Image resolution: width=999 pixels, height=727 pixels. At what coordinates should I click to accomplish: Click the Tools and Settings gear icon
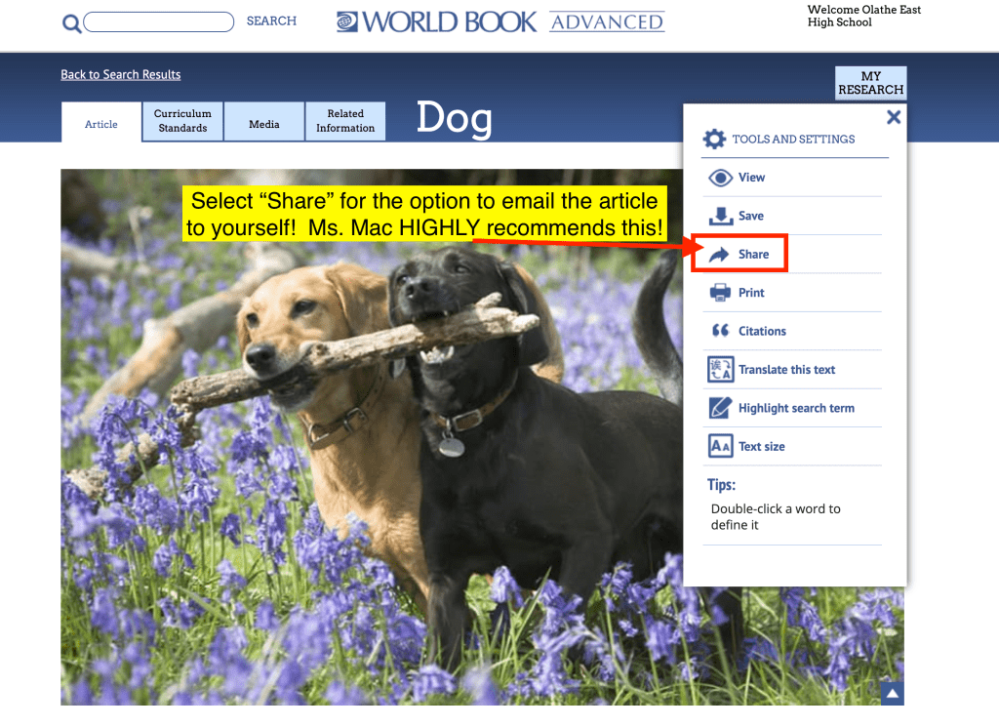(x=715, y=140)
